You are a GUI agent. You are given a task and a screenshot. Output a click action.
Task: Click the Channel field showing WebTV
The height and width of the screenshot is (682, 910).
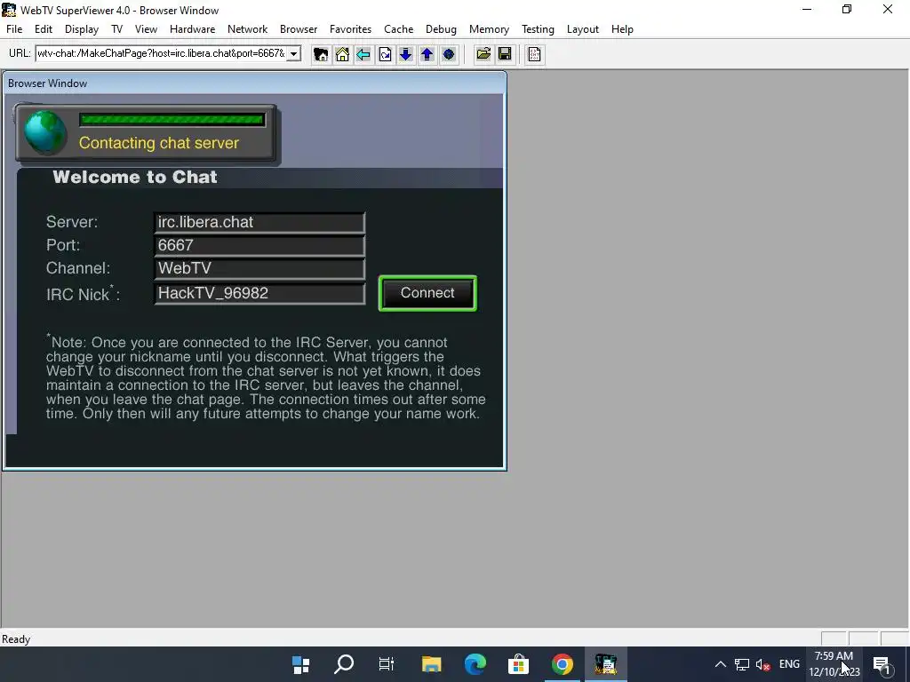[259, 269]
